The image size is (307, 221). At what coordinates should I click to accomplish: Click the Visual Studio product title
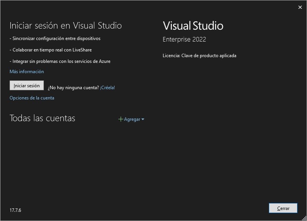[193, 26]
